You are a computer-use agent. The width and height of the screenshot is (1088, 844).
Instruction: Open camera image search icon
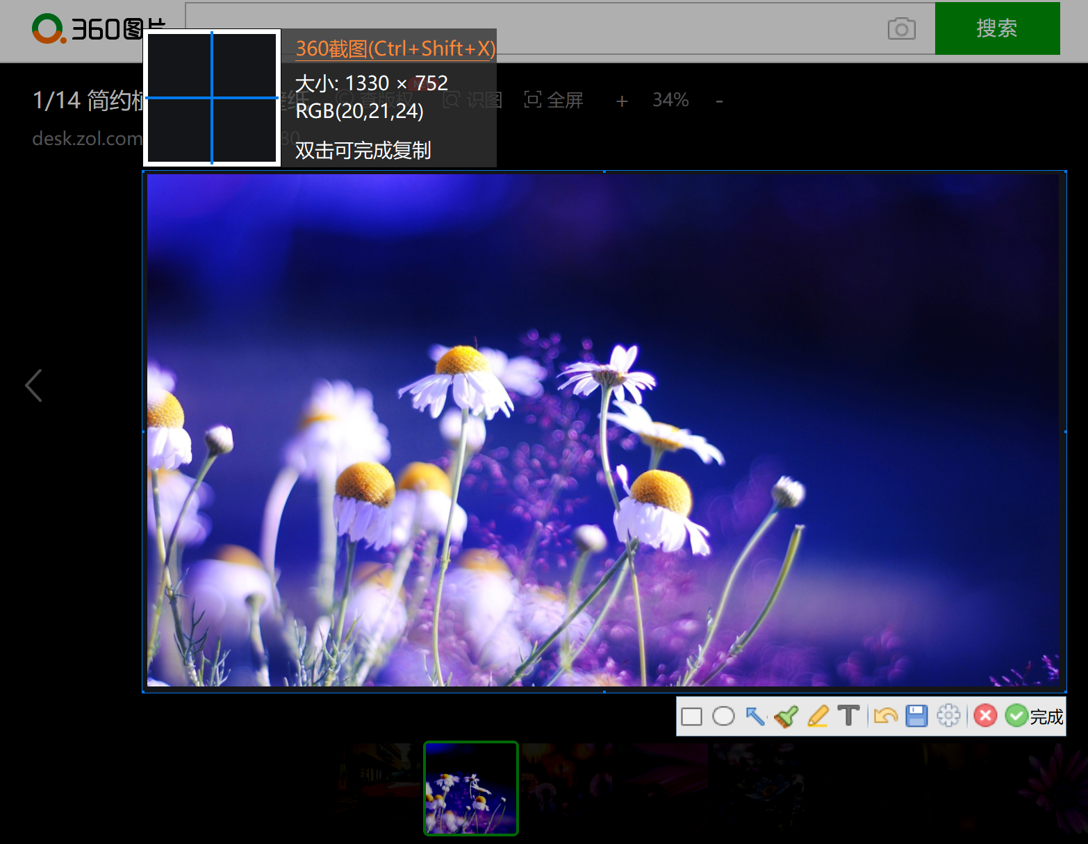pos(901,28)
